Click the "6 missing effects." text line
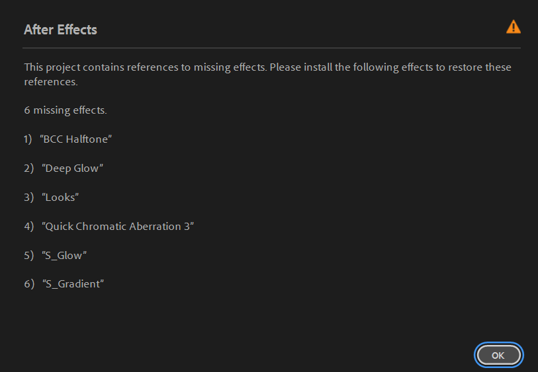The height and width of the screenshot is (372, 538). [66, 110]
